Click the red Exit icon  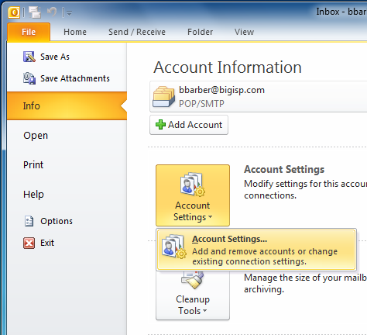coord(29,243)
